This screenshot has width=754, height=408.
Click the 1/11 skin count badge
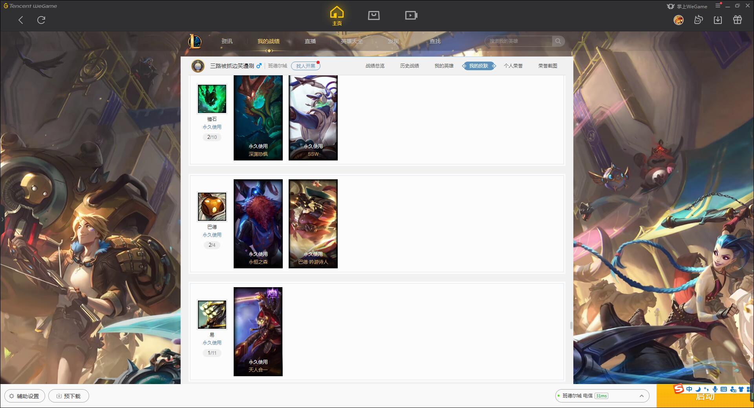pos(212,353)
